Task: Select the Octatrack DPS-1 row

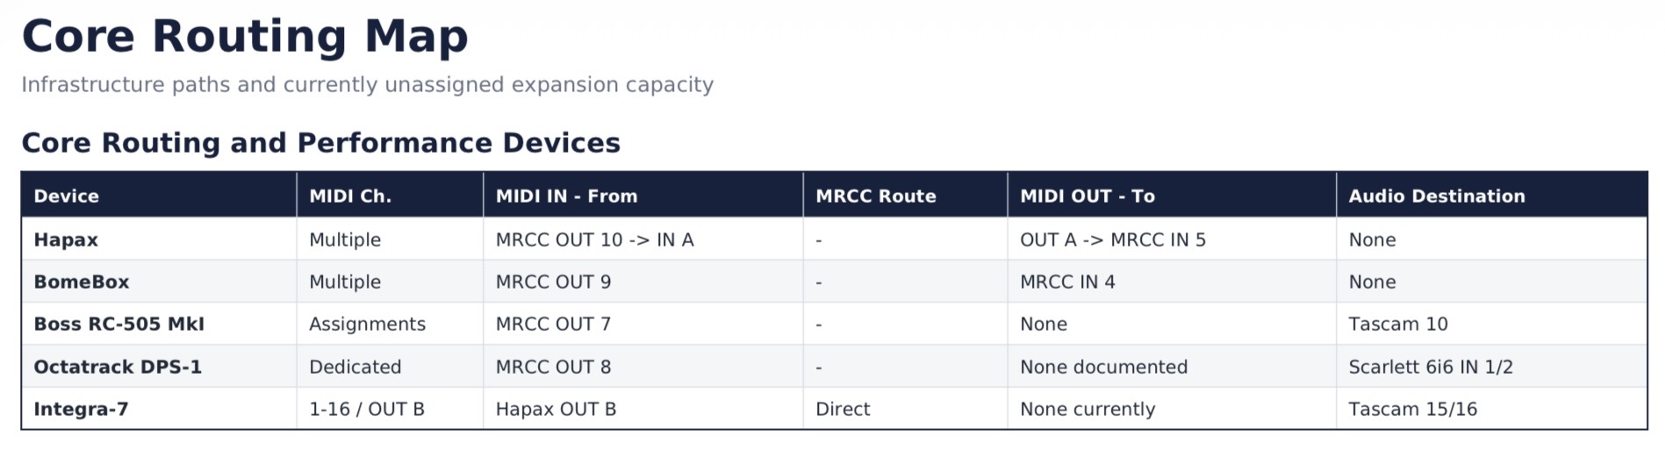Action: [834, 367]
